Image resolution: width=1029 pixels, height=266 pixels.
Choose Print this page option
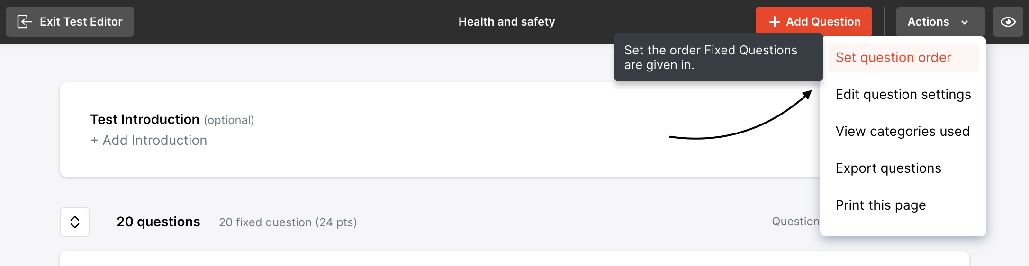coord(880,205)
